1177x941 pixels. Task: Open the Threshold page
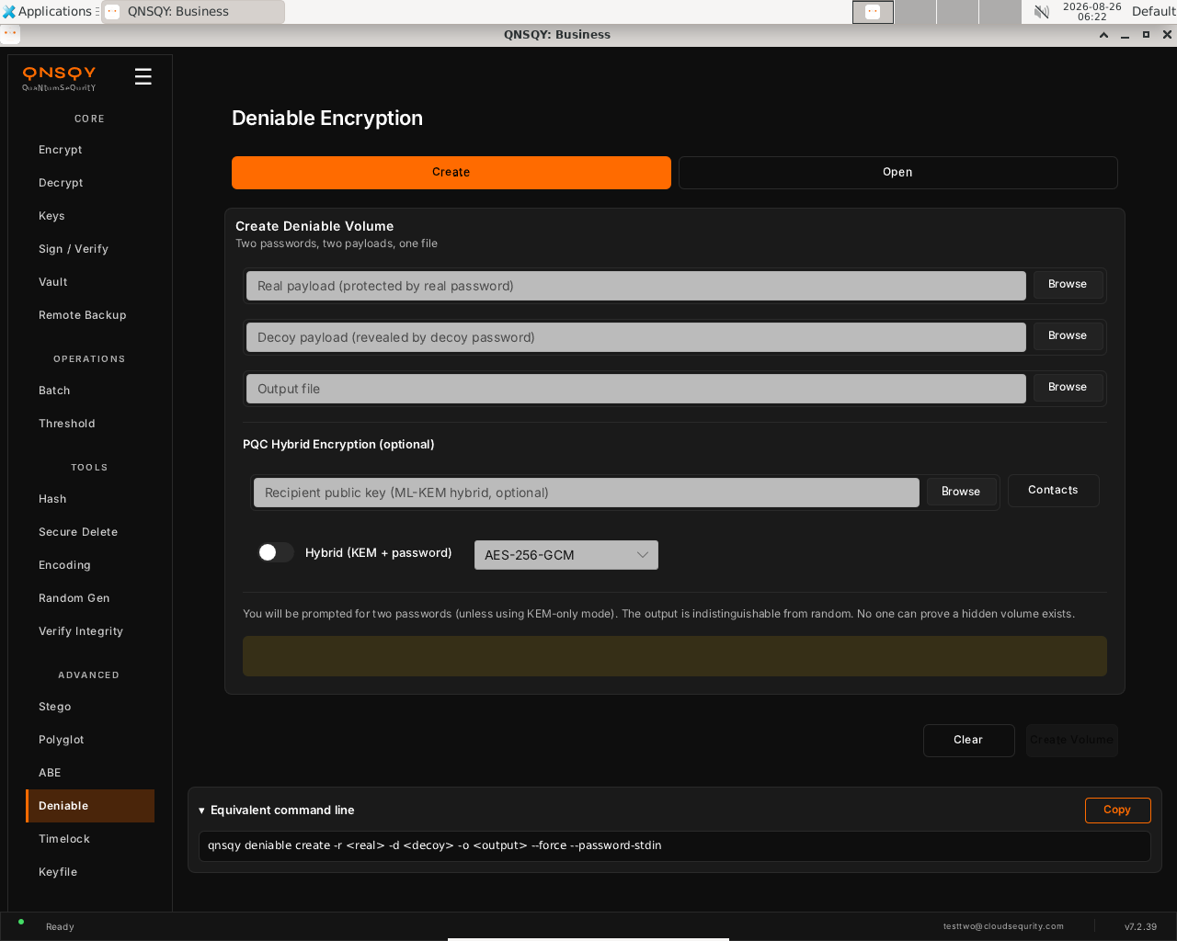pos(90,424)
